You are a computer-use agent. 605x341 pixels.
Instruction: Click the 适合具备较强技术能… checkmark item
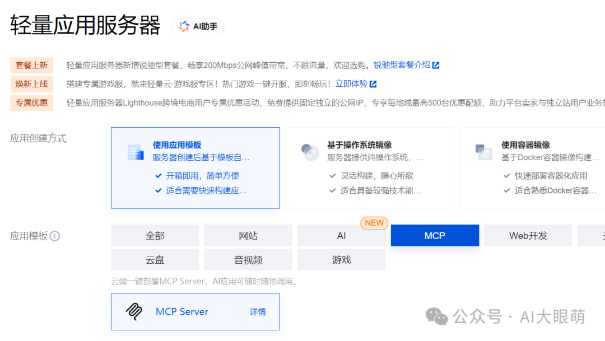[375, 190]
